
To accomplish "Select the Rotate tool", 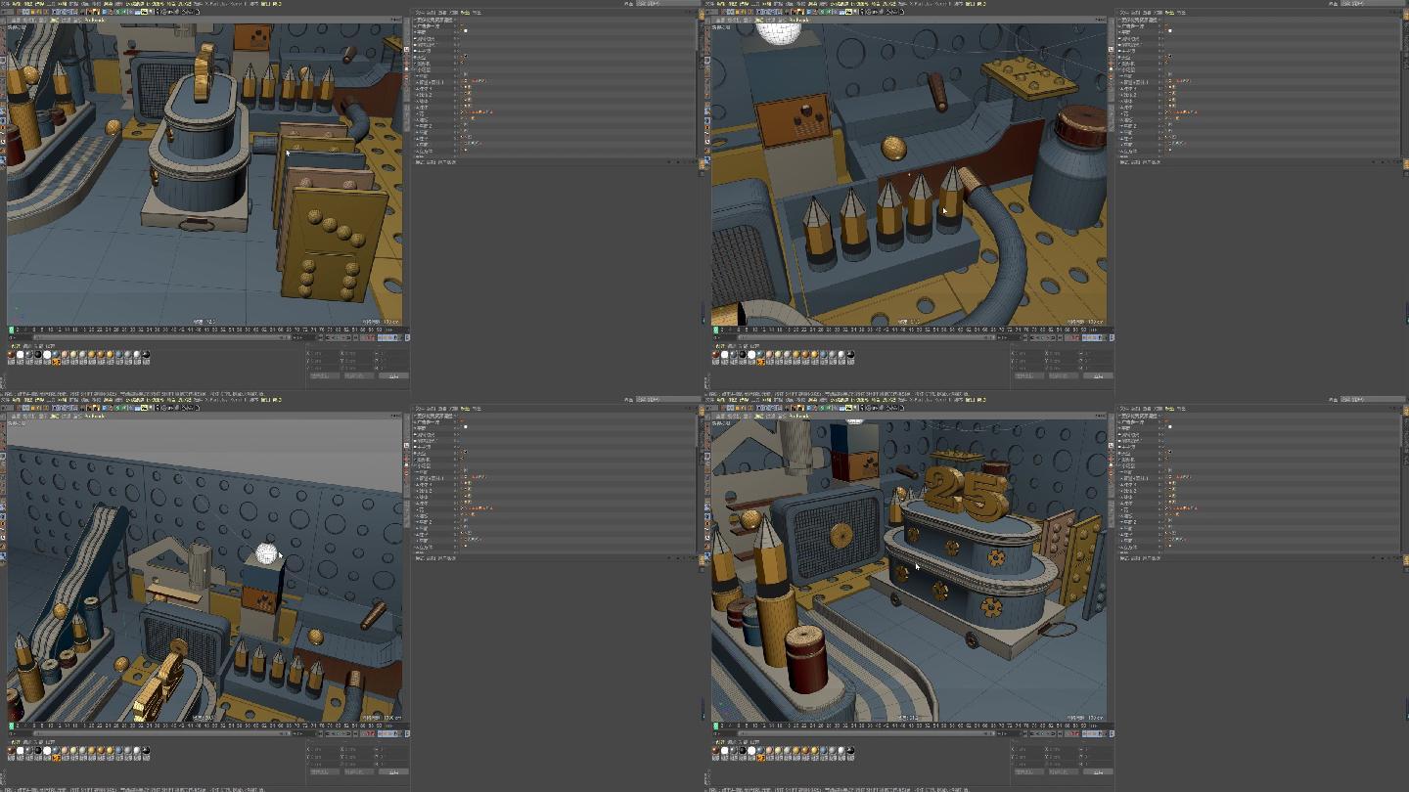I will pos(63,15).
